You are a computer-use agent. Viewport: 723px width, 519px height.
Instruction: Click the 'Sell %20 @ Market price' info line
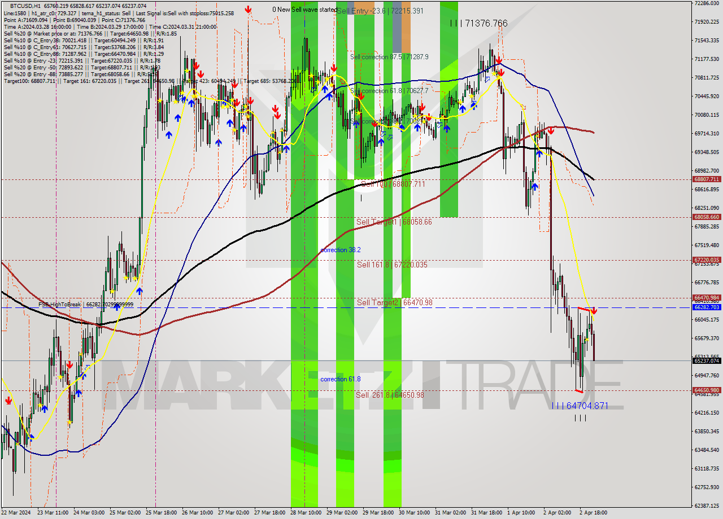click(90, 33)
